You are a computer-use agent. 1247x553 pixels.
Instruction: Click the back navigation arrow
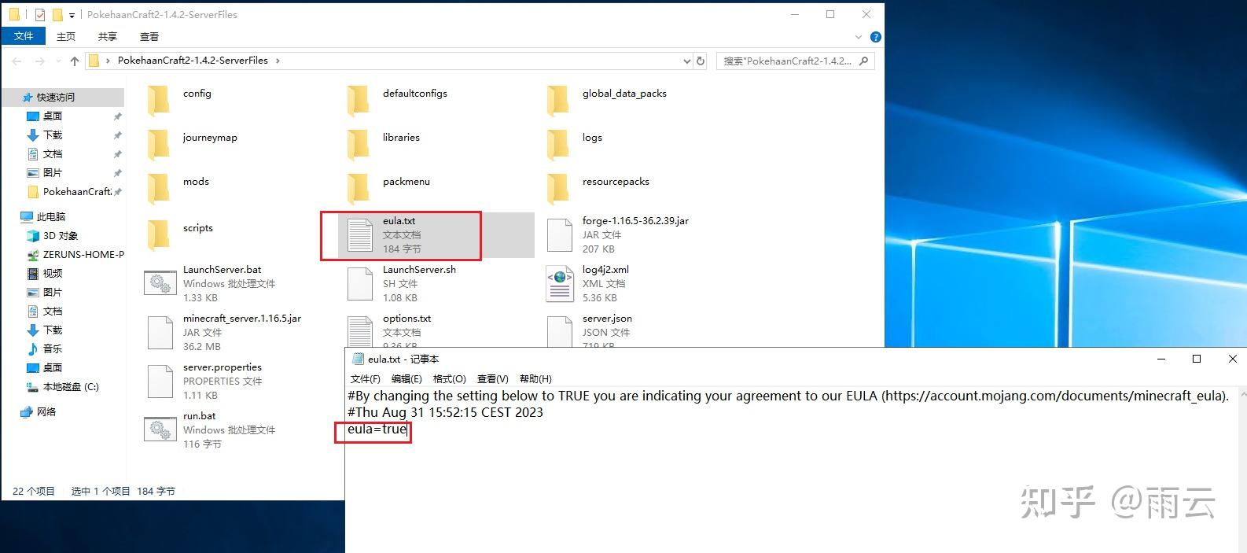pos(17,61)
